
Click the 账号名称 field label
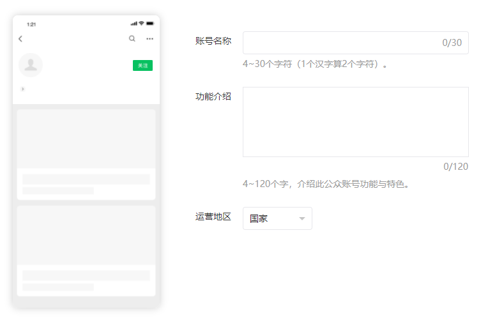point(213,41)
